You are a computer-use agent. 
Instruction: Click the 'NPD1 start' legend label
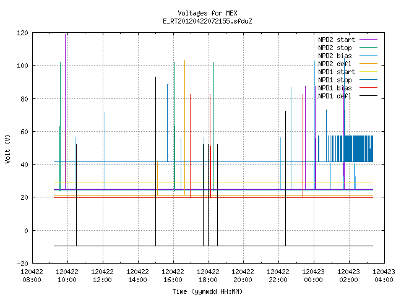click(337, 72)
